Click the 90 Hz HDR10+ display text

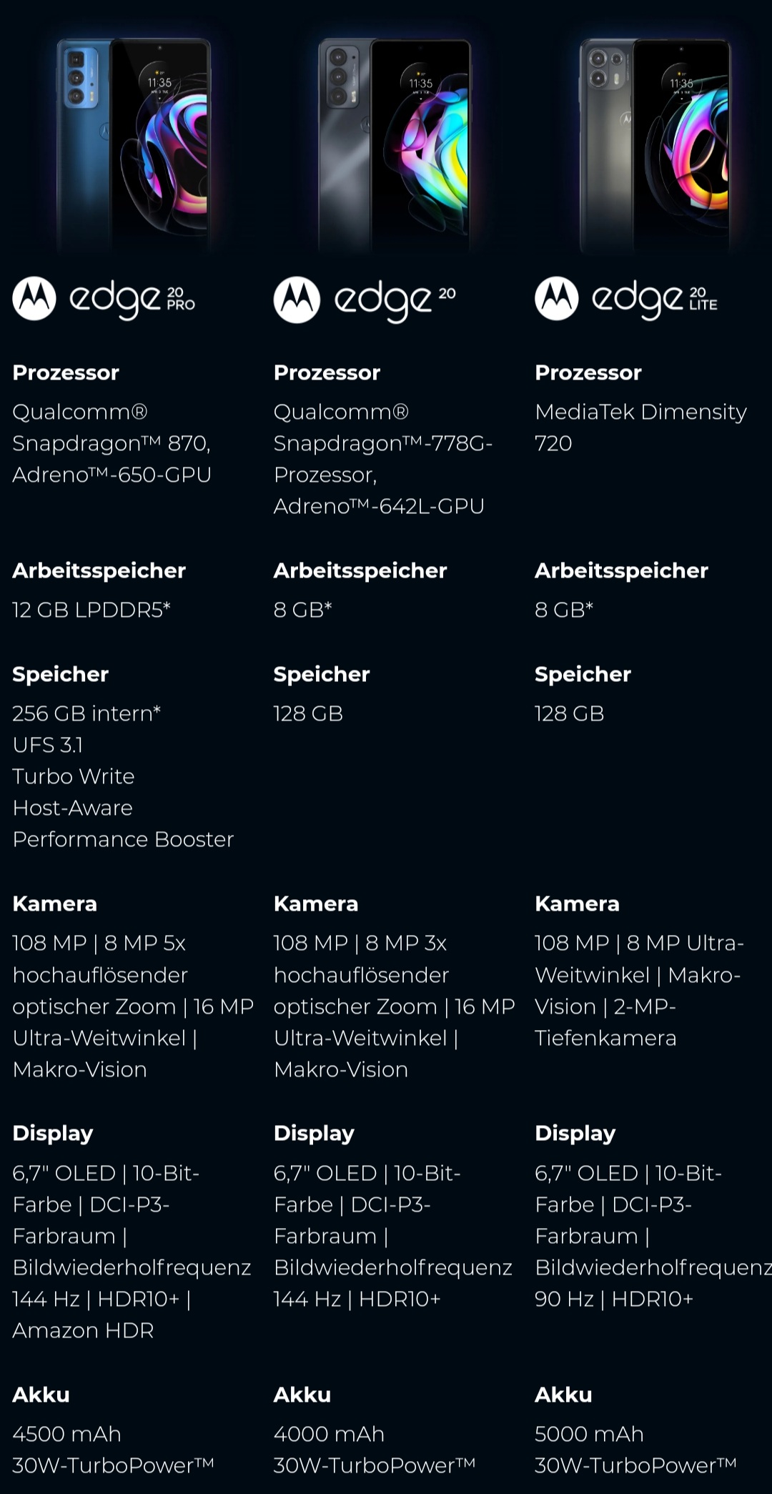[x=614, y=1299]
